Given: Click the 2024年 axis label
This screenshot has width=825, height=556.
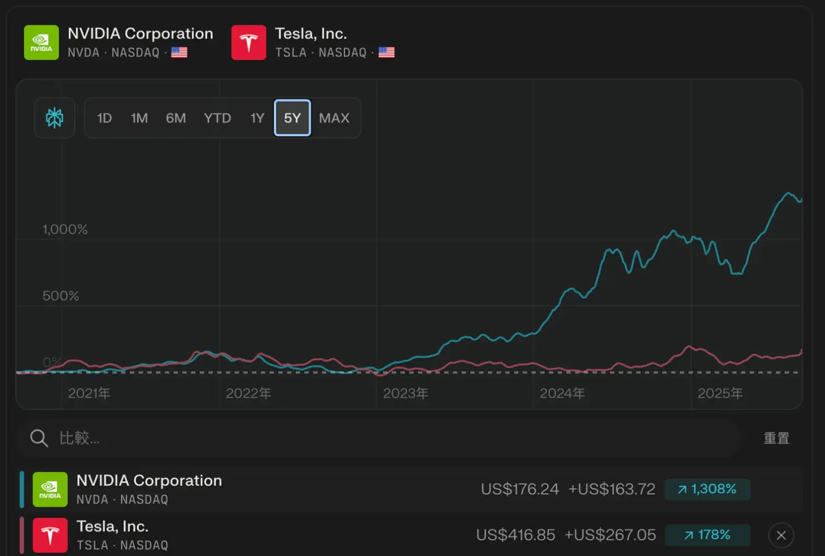Looking at the screenshot, I should point(562,393).
